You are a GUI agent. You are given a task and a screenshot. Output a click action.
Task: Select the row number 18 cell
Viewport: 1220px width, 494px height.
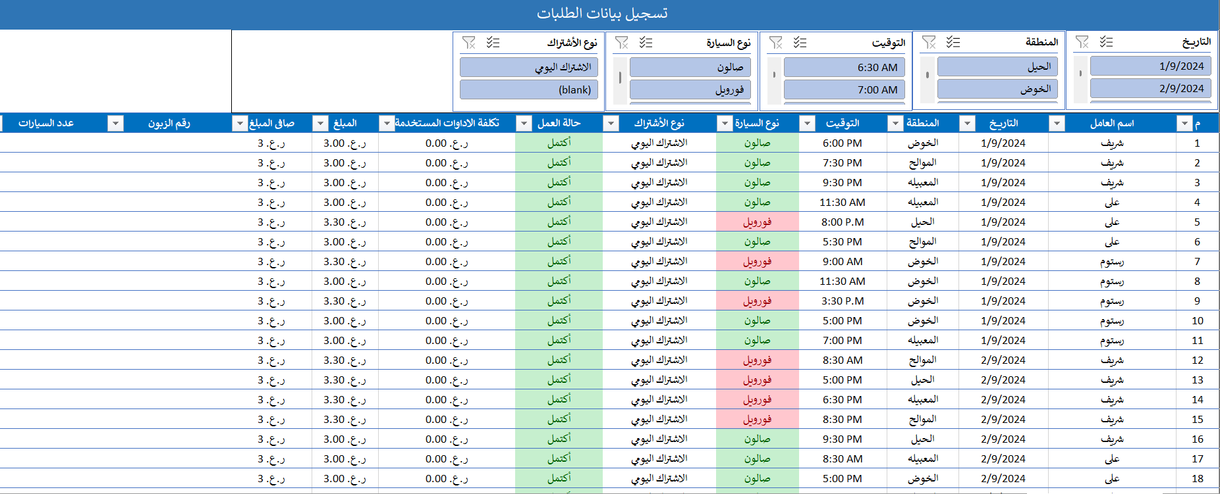[1198, 479]
